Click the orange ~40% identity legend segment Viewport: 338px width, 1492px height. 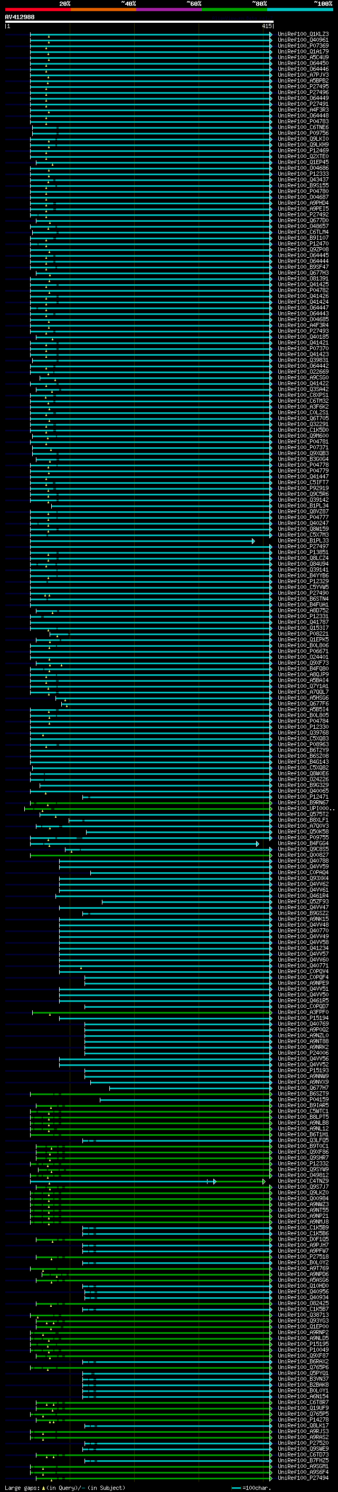[x=104, y=10]
